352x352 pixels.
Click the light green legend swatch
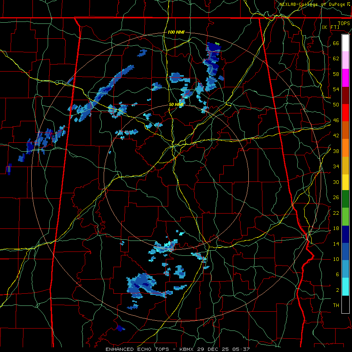pos(345,217)
